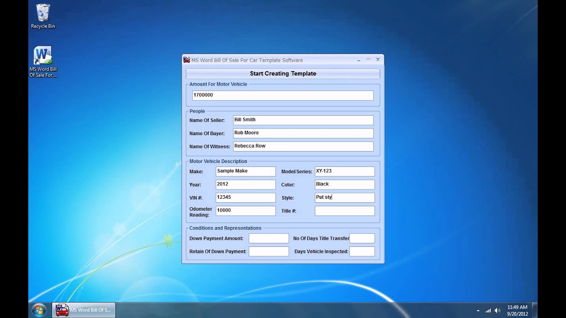Click the Motor Vehicle Description group title
566x318 pixels.
(x=218, y=161)
